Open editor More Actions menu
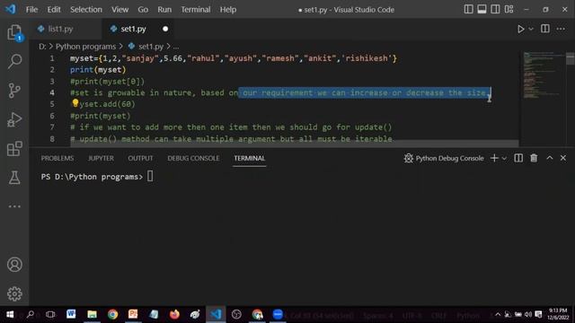 click(561, 29)
